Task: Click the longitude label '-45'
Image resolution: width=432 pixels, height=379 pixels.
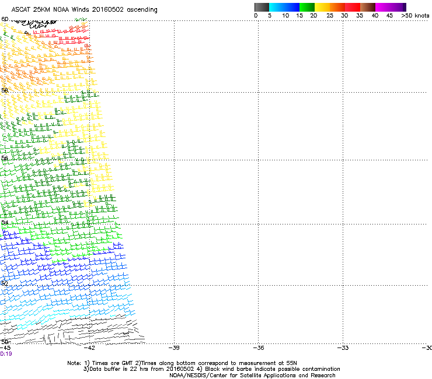Action: coord(5,348)
